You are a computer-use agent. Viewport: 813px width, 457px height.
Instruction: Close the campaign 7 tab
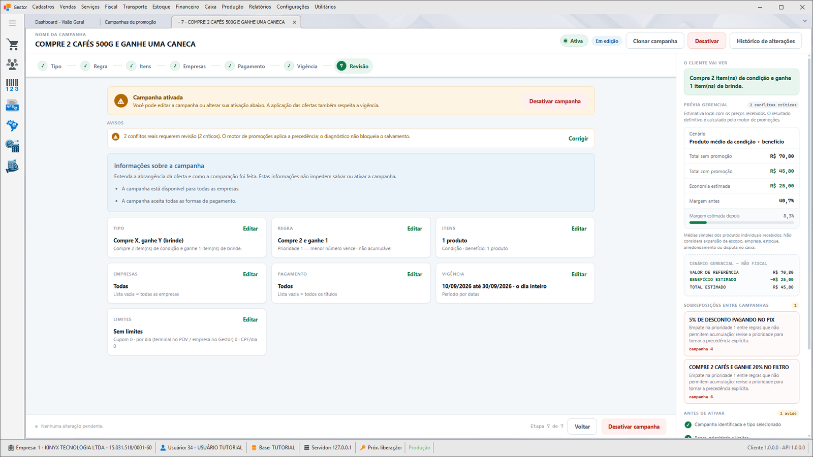coord(294,22)
